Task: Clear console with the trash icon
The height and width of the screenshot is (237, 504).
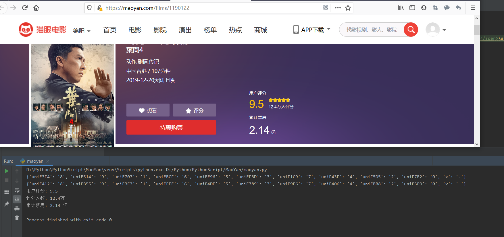Action: pos(17,218)
